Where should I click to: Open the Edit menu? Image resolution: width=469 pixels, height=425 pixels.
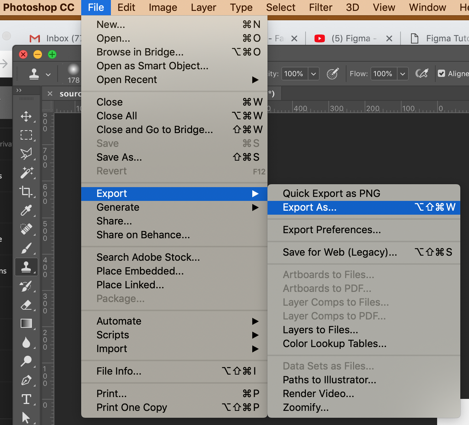click(126, 7)
